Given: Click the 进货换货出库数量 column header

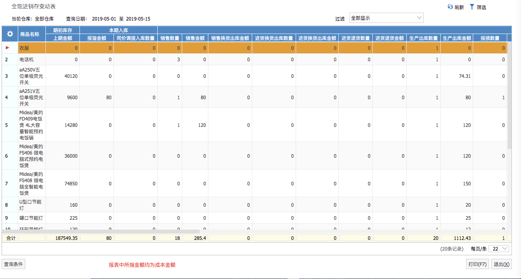Looking at the screenshot, I should click(x=274, y=38).
